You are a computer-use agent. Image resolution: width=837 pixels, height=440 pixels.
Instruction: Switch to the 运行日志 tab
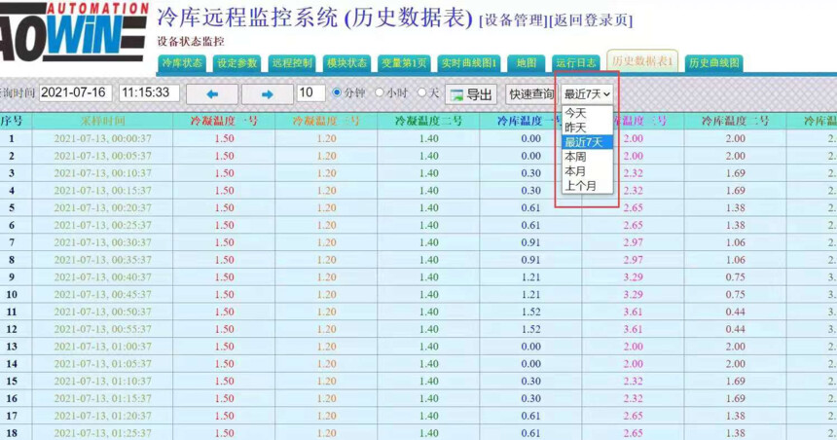[575, 63]
